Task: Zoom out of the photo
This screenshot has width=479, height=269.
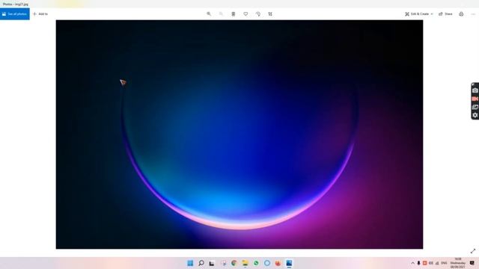Action: coord(221,14)
